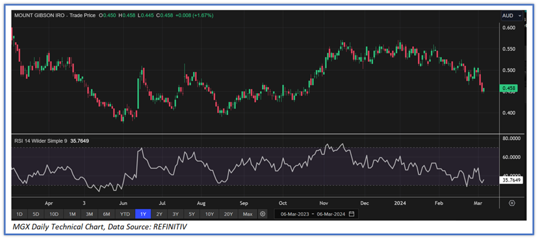Set the chart range to 3M
Viewport: 538px width, 239px height.
(89, 214)
